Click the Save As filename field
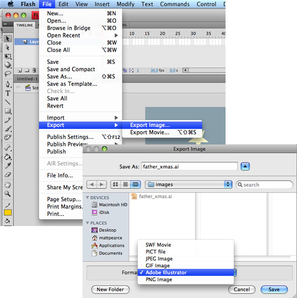 [x=190, y=166]
